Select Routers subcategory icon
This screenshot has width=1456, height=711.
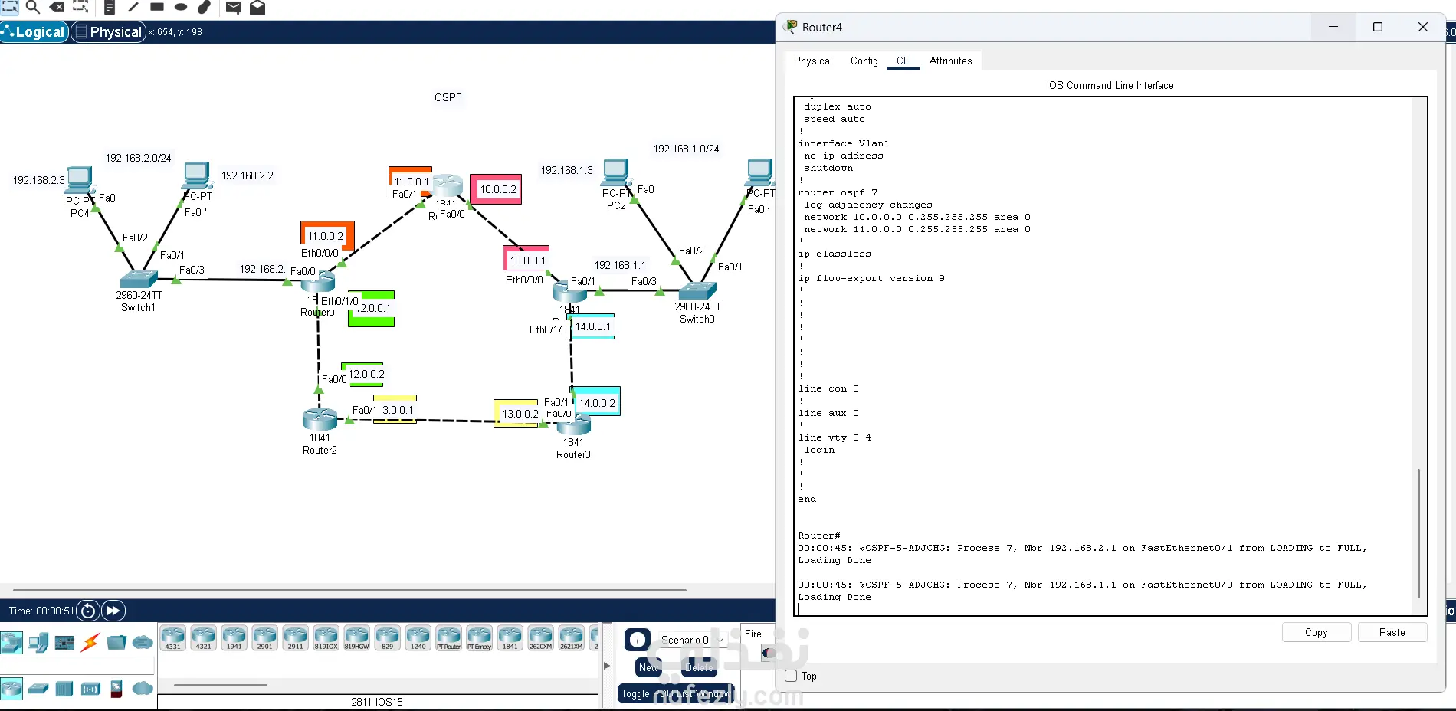(x=11, y=688)
